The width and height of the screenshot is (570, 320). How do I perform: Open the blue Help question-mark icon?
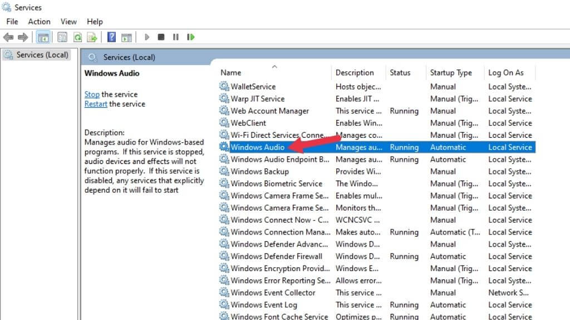111,37
